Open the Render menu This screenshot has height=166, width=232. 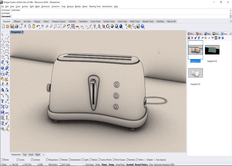coord(78,6)
